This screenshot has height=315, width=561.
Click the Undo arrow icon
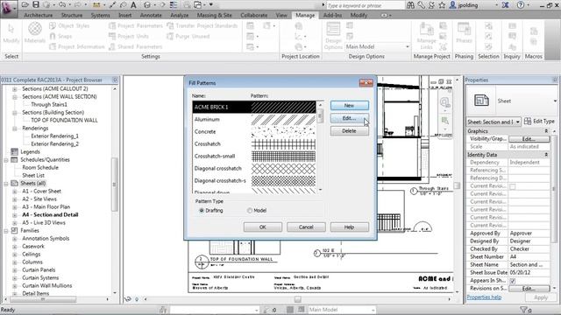click(62, 4)
